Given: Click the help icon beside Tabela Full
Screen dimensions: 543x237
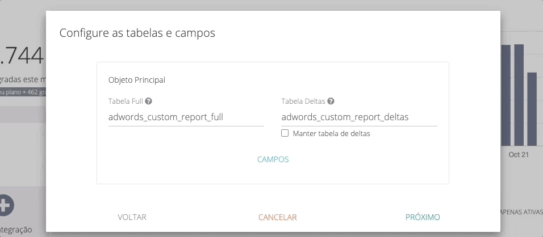Looking at the screenshot, I should pyautogui.click(x=148, y=101).
